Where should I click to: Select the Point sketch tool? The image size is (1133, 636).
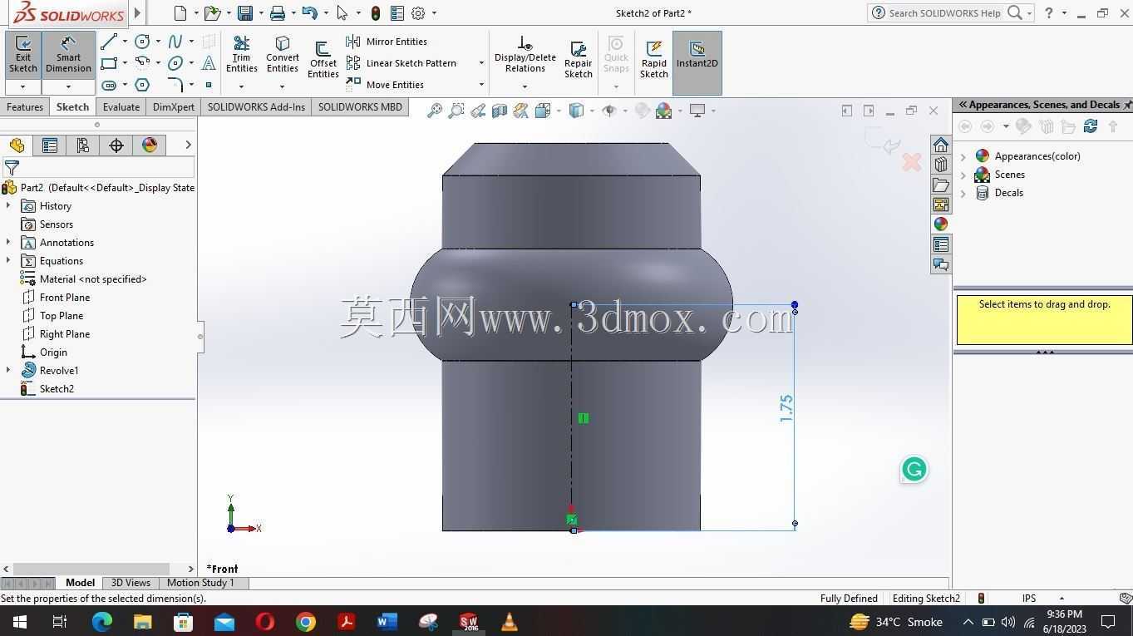[209, 85]
